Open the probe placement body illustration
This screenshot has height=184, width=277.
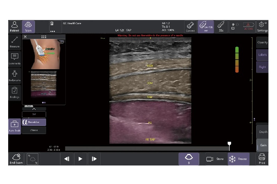[x=46, y=54]
